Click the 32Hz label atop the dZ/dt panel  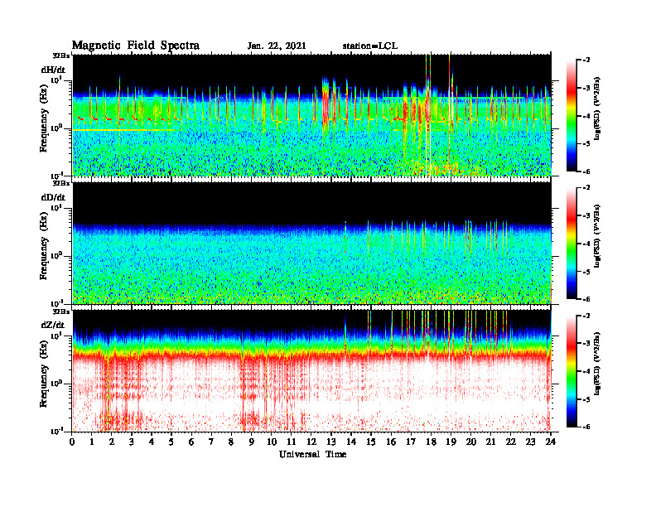(x=61, y=311)
